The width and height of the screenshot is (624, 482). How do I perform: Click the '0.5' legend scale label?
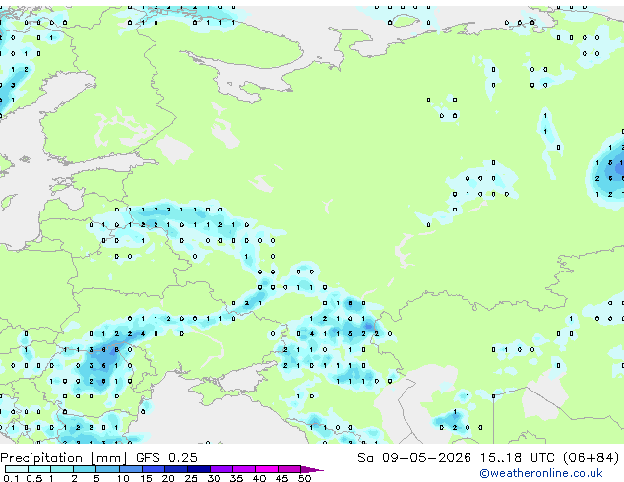point(34,478)
